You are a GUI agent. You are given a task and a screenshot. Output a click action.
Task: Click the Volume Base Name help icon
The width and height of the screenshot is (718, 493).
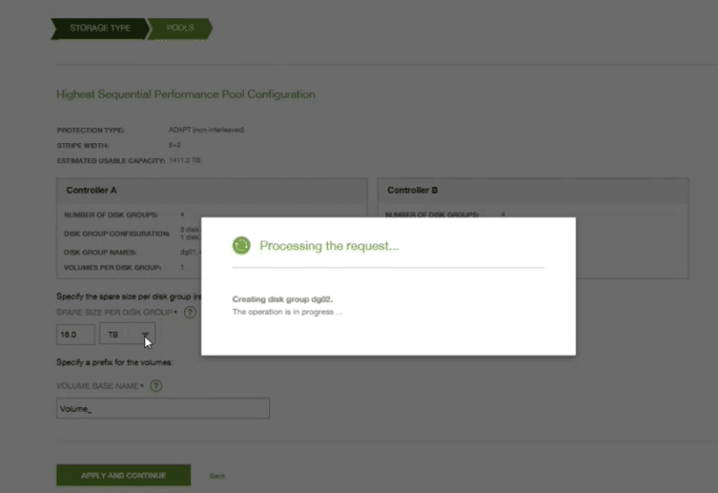(156, 385)
